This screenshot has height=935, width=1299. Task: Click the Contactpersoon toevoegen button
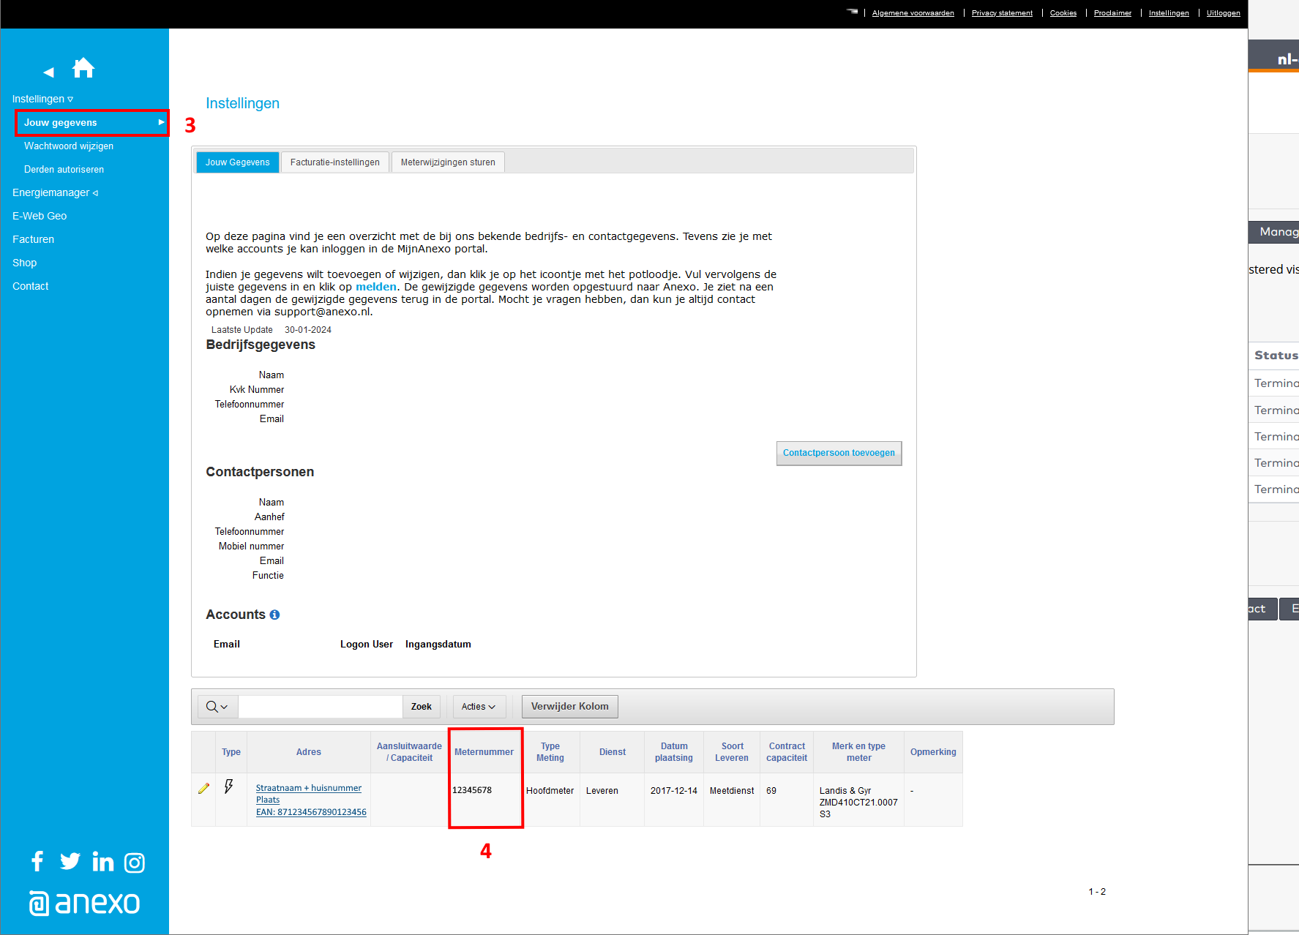point(839,453)
